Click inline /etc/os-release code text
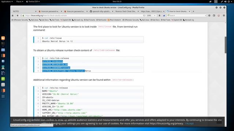The height and width of the screenshot is (131, 234). pos(122,80)
